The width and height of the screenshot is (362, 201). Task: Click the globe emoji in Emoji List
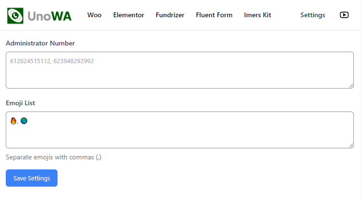click(x=24, y=121)
